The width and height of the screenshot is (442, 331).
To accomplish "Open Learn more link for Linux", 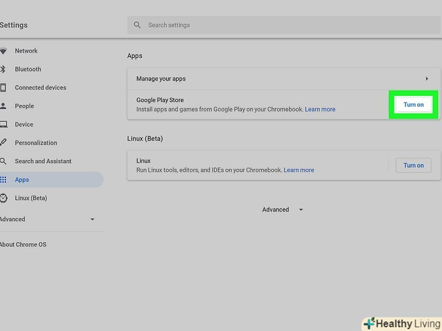I will (x=299, y=170).
